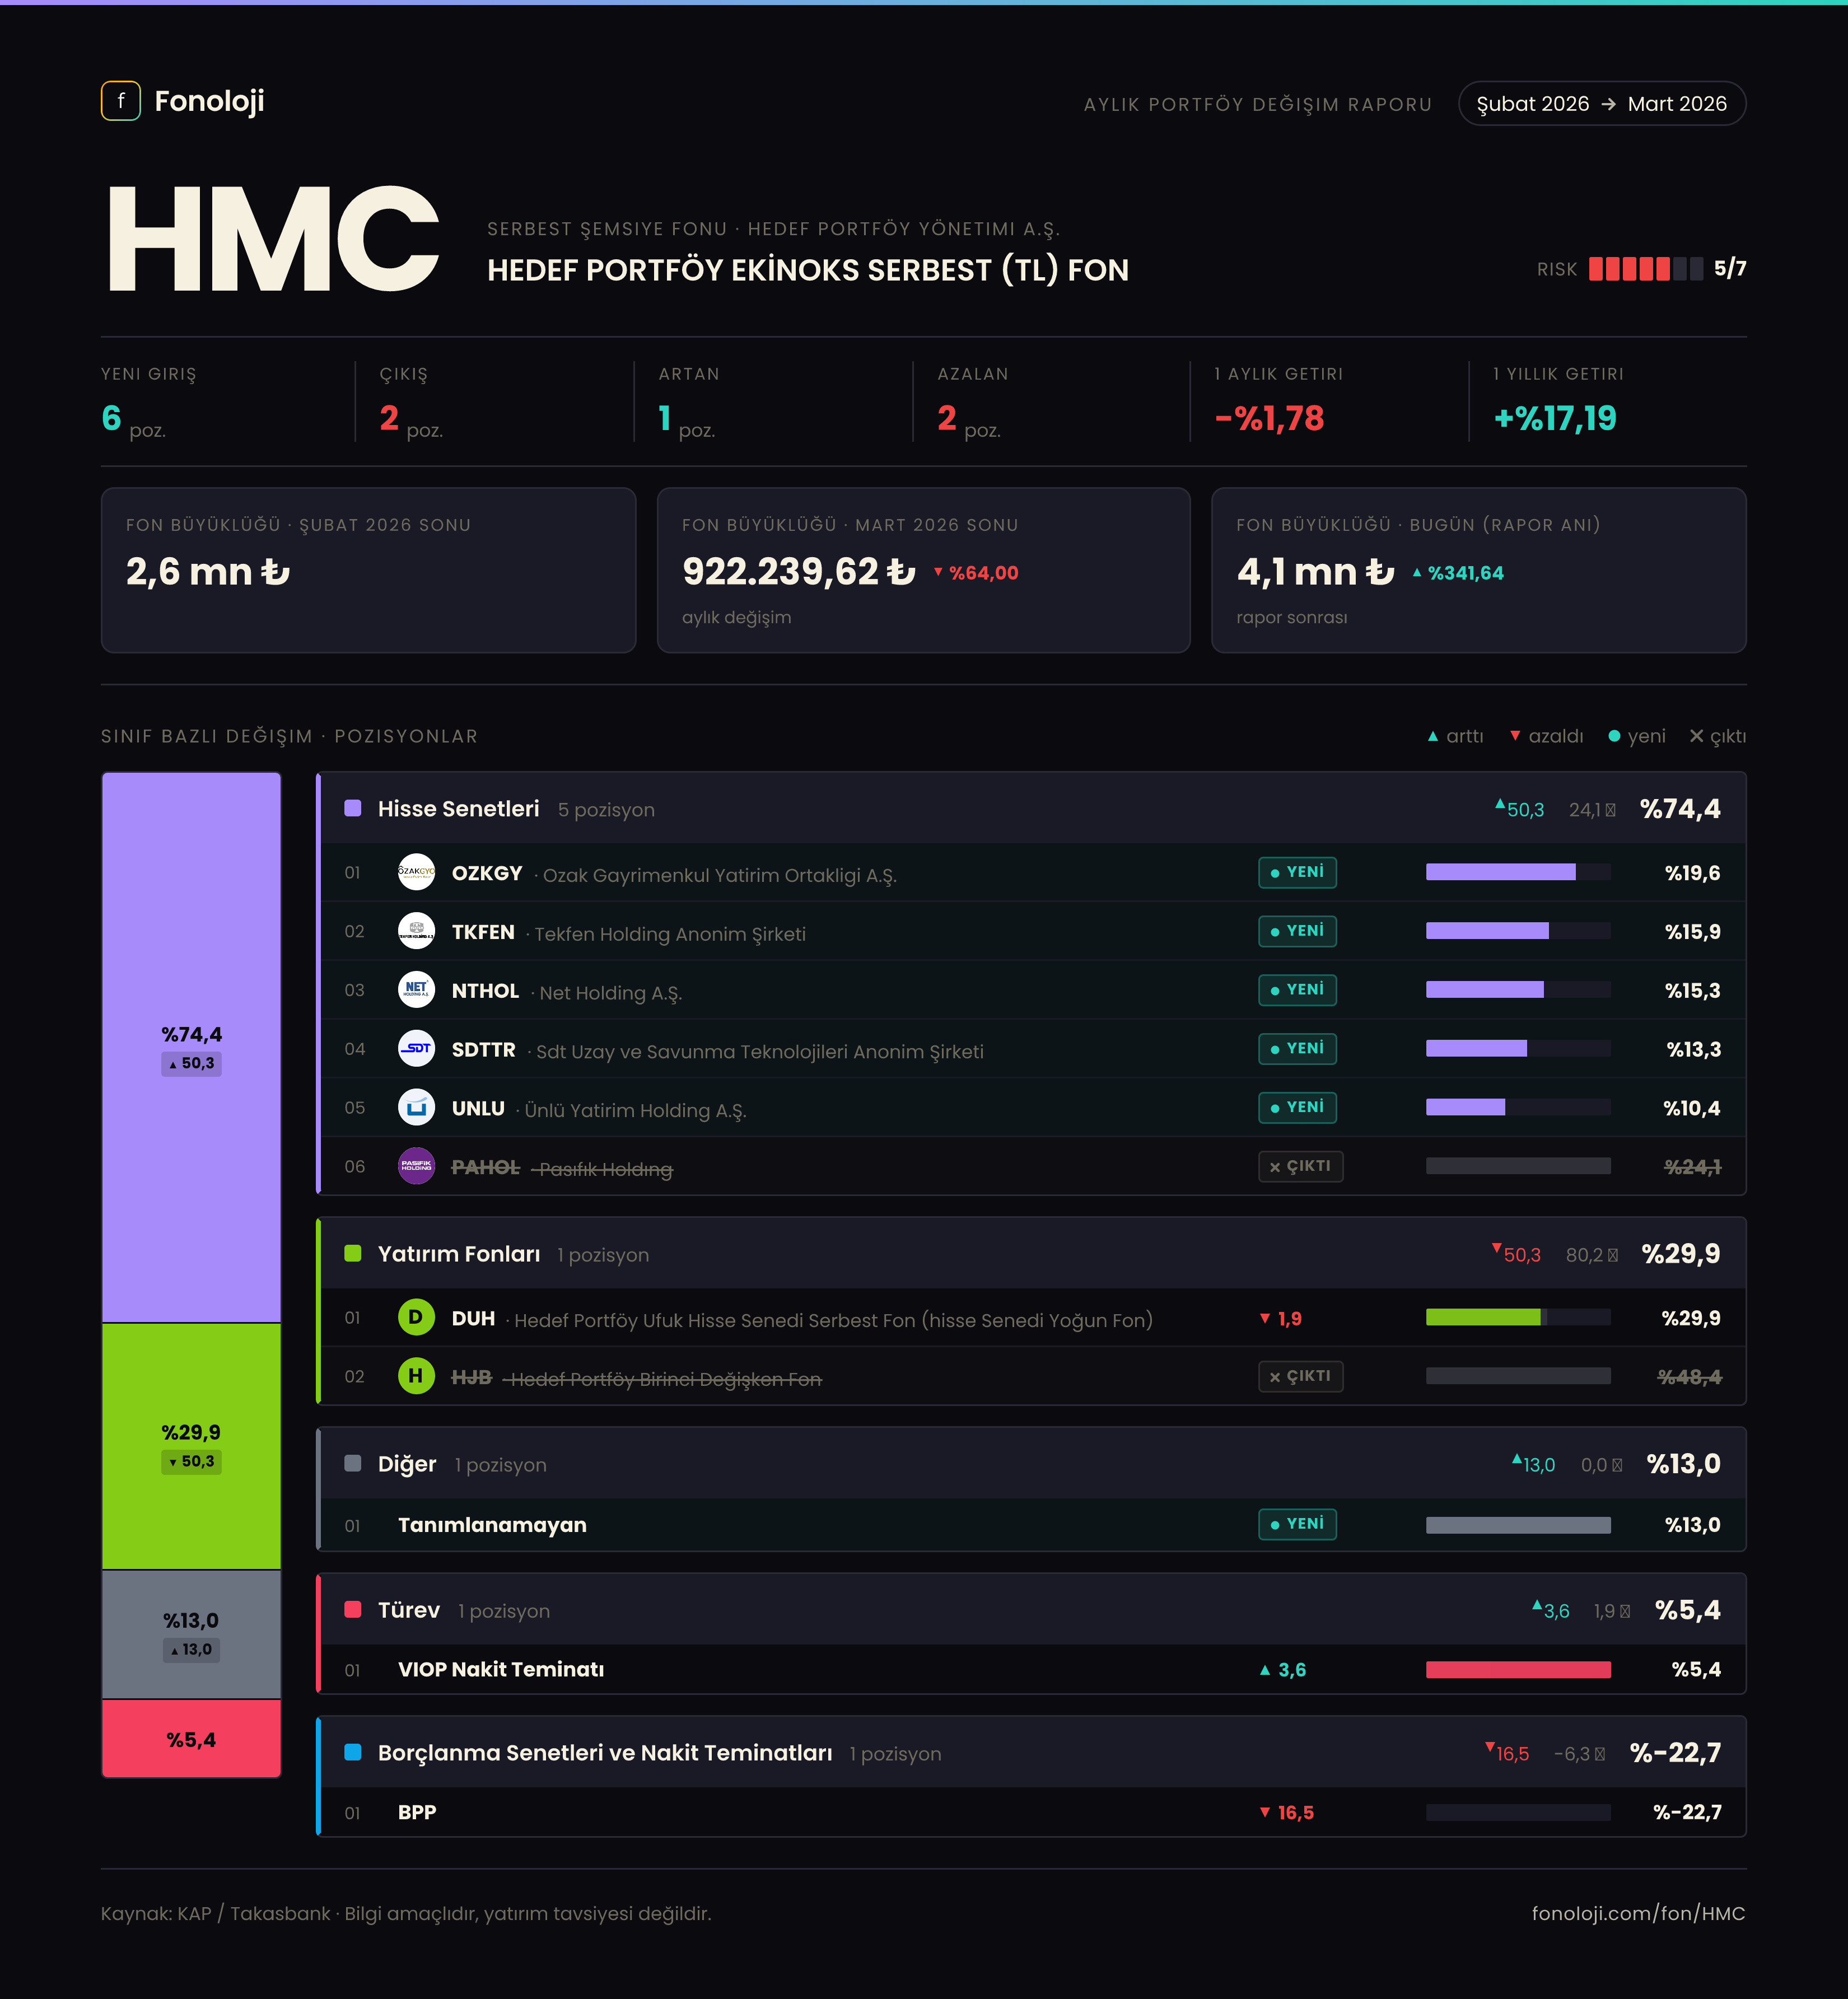Click the YENİ badge on the OZKGY row
This screenshot has height=1999, width=1848.
(1297, 872)
